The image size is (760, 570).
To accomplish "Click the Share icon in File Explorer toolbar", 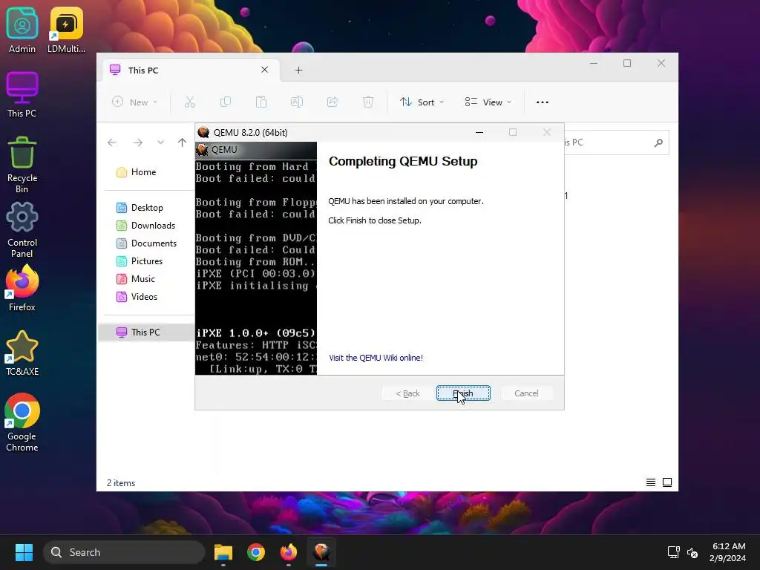I will click(332, 102).
